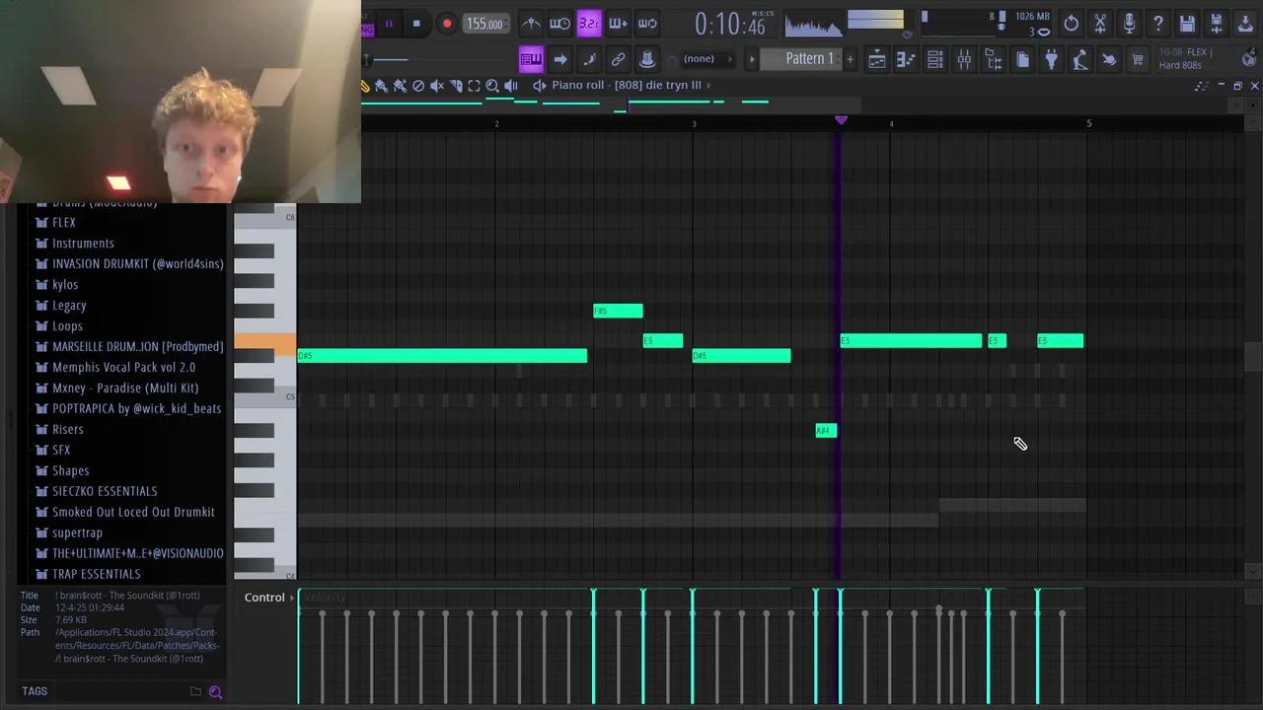Toggle the arrow icon beside typing keyboard
This screenshot has height=710, width=1263.
coord(559,59)
